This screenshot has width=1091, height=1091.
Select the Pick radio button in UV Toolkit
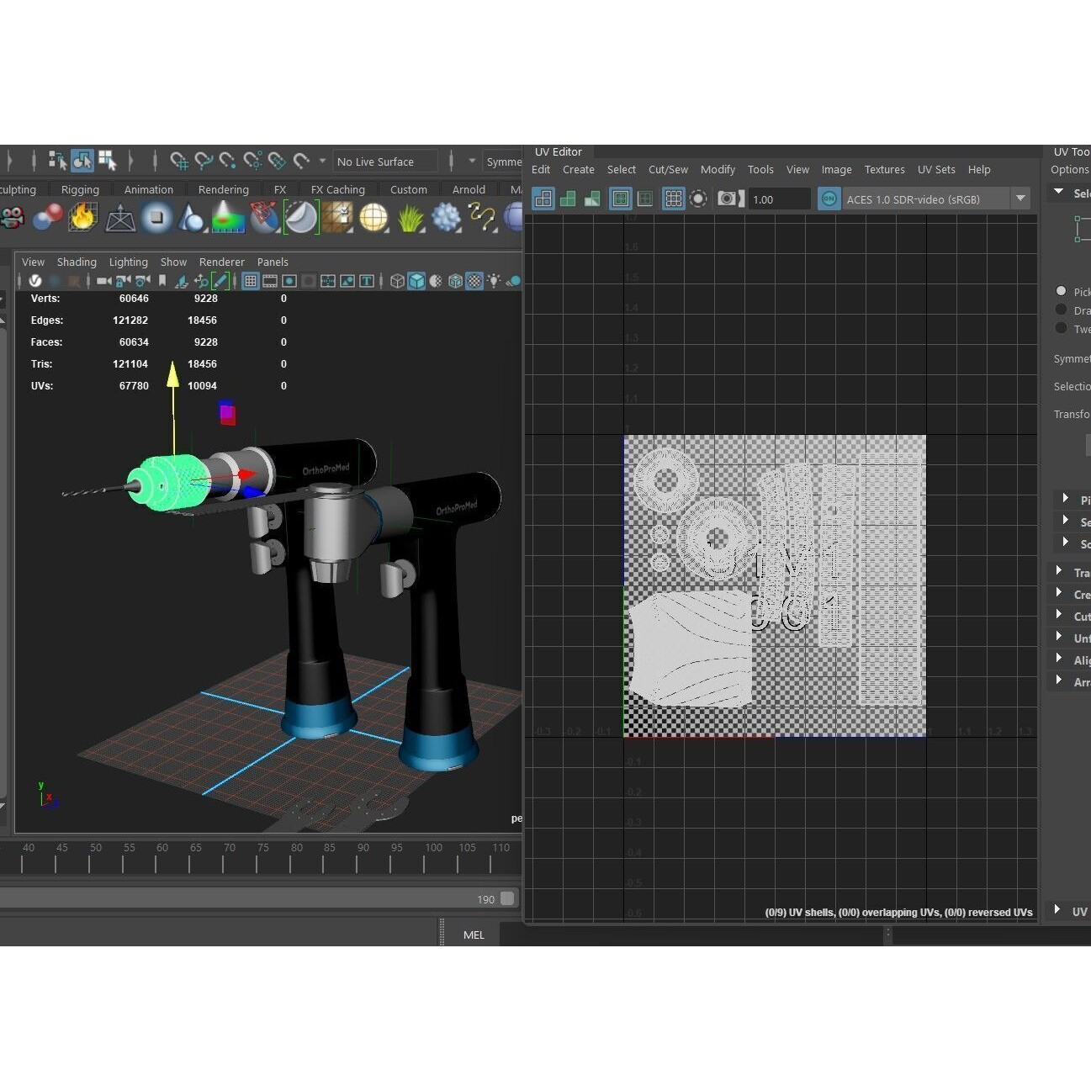click(1062, 291)
